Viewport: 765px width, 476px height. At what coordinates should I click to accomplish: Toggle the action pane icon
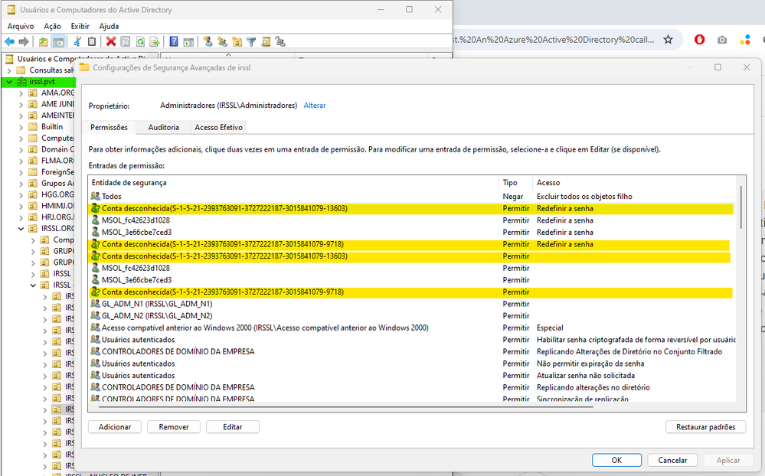188,42
